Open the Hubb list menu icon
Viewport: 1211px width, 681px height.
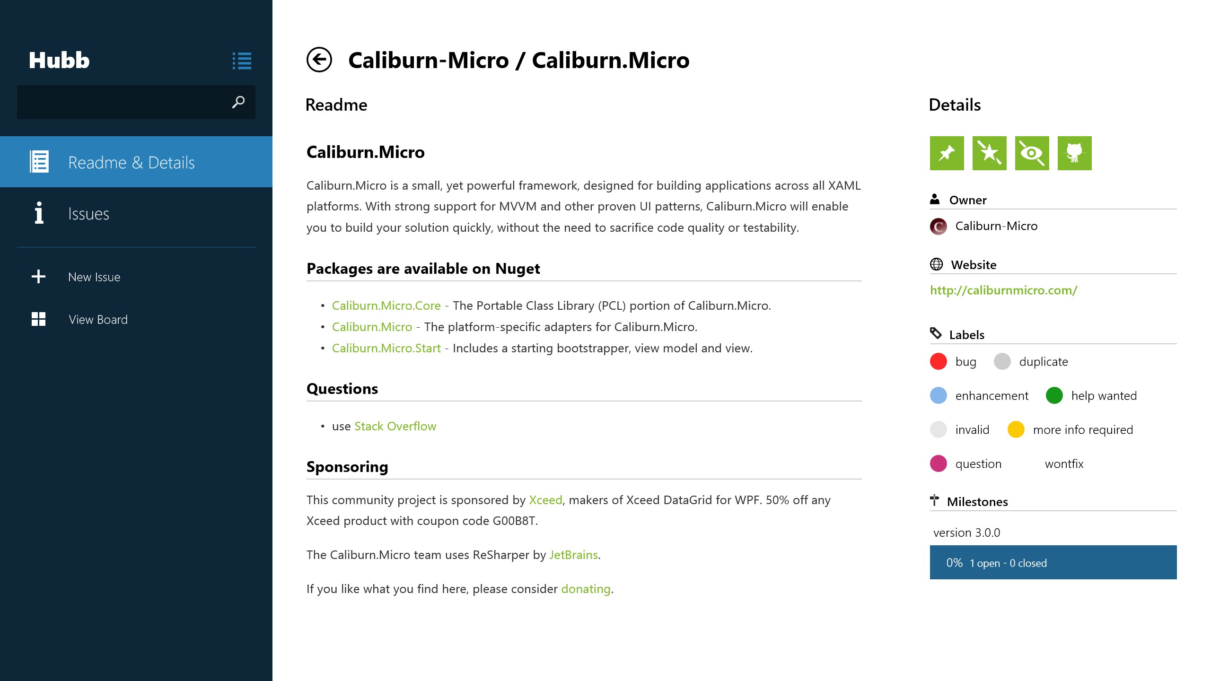[x=242, y=61]
